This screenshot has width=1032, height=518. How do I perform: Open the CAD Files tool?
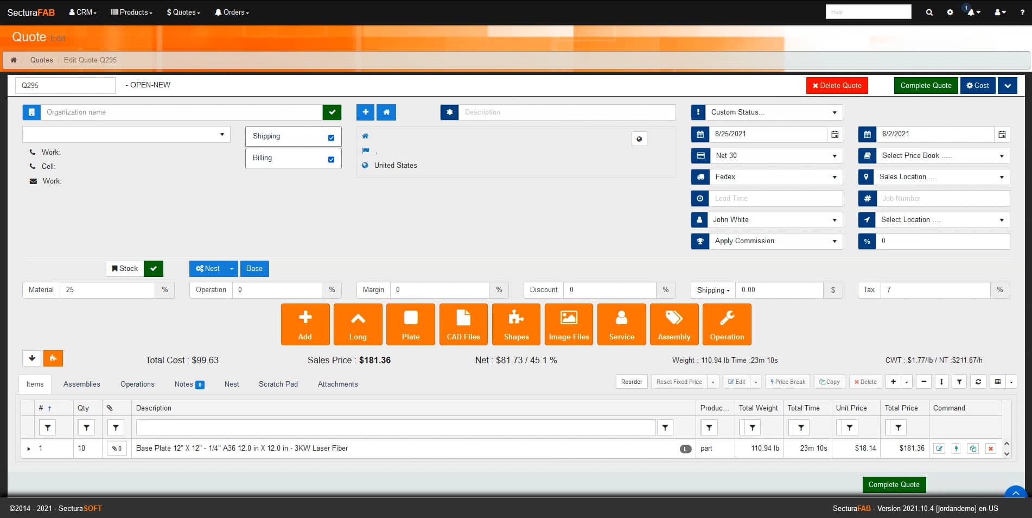(x=463, y=324)
